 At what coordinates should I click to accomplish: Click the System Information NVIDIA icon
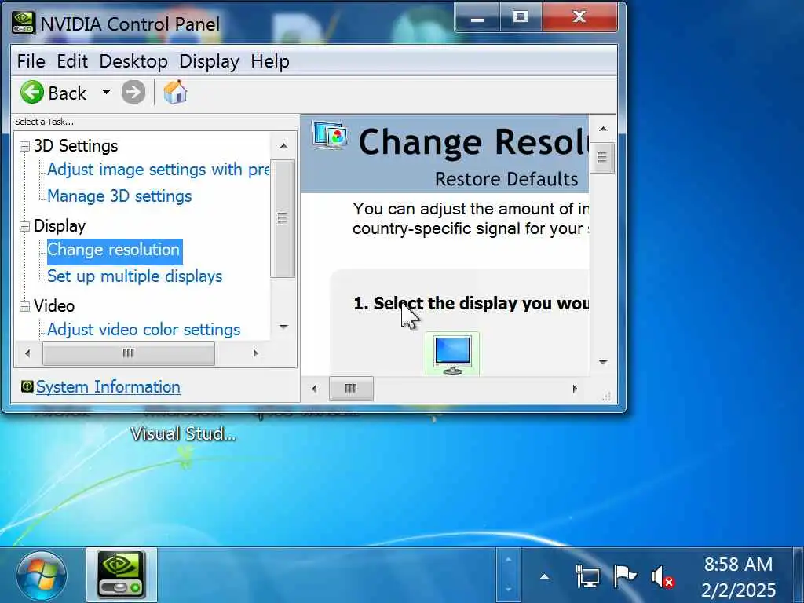tap(27, 386)
